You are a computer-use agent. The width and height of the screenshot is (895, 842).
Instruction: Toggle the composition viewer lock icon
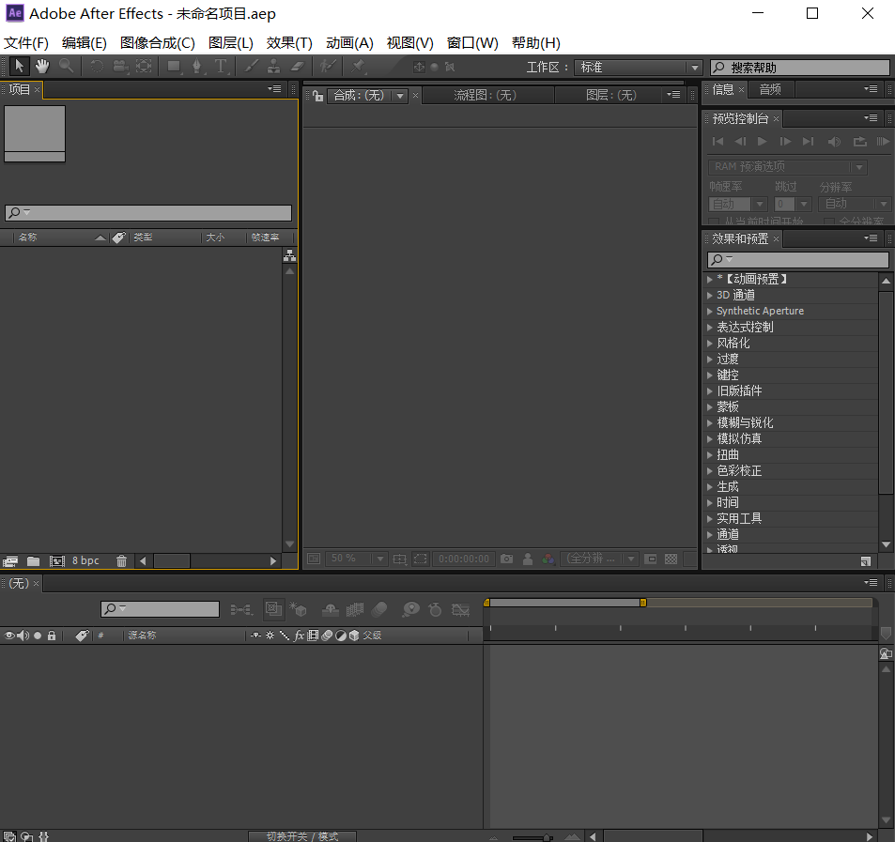click(x=318, y=96)
